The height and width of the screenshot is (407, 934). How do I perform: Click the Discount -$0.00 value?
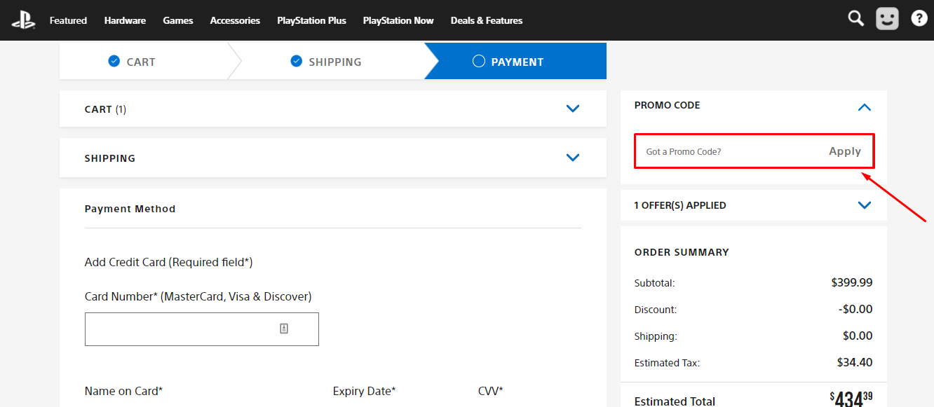point(855,309)
